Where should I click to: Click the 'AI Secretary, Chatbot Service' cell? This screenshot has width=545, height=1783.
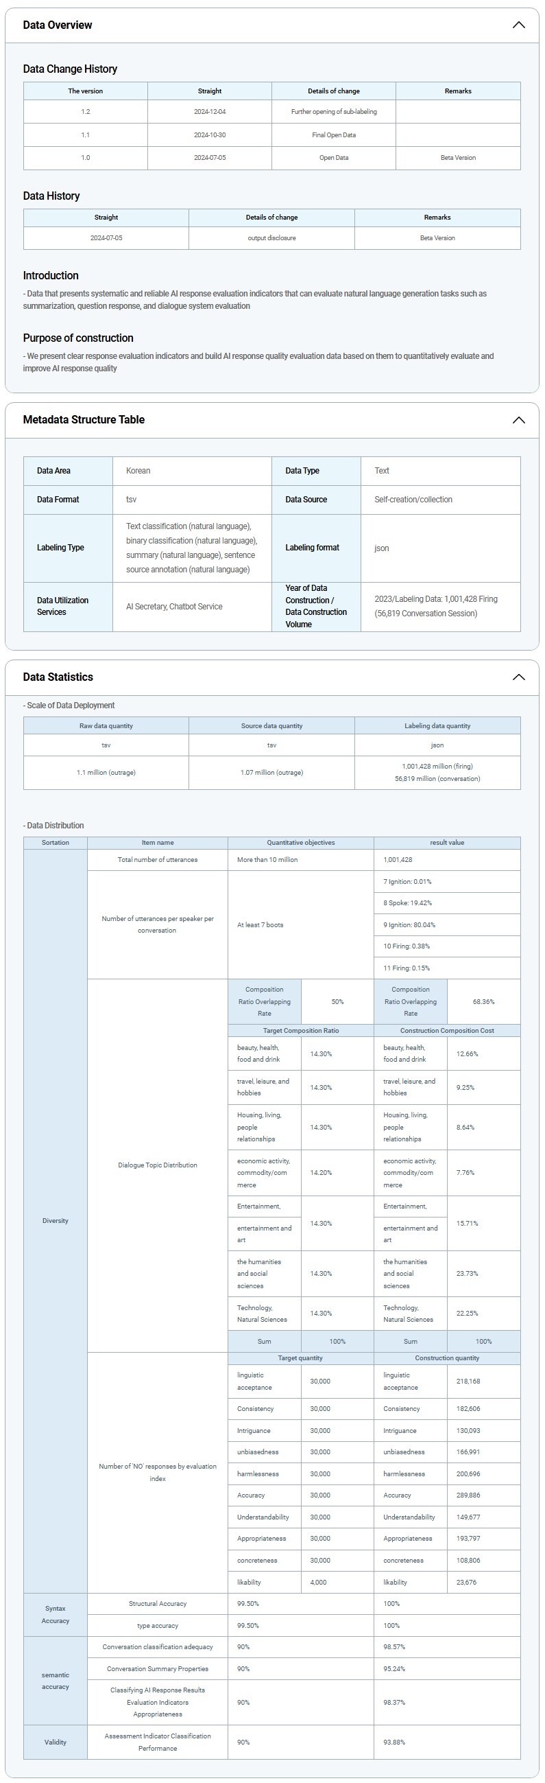point(174,606)
